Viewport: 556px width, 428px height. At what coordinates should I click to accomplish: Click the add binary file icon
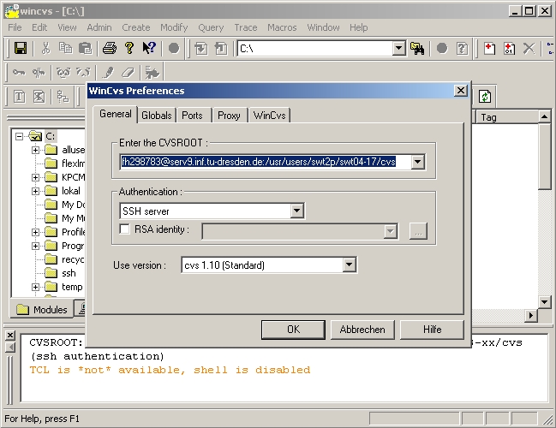pos(509,48)
